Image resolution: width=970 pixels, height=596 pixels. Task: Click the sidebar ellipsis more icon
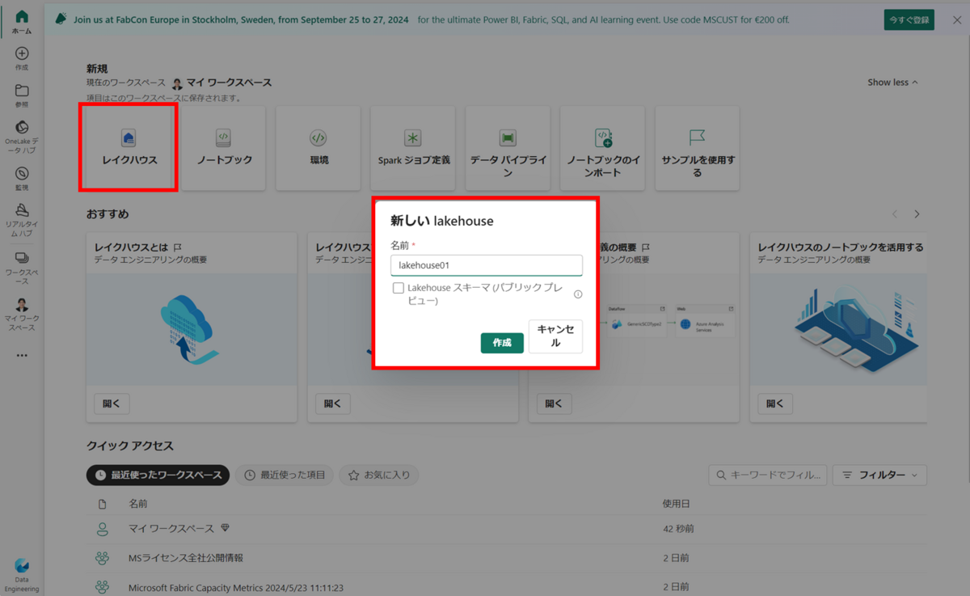click(22, 356)
